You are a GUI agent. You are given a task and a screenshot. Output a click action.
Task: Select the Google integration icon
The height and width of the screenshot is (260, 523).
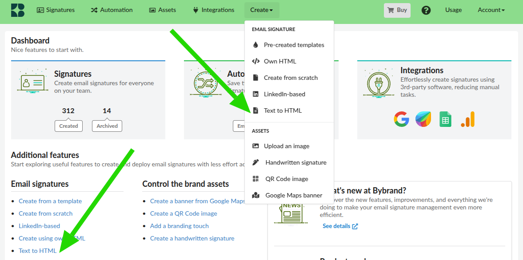[401, 119]
